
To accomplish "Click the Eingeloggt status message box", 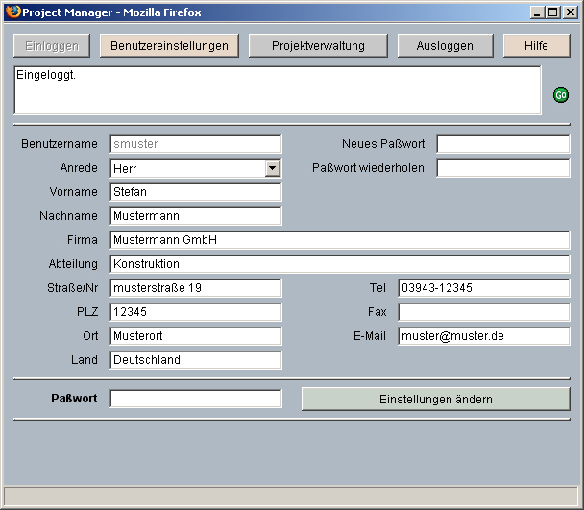I will [277, 90].
